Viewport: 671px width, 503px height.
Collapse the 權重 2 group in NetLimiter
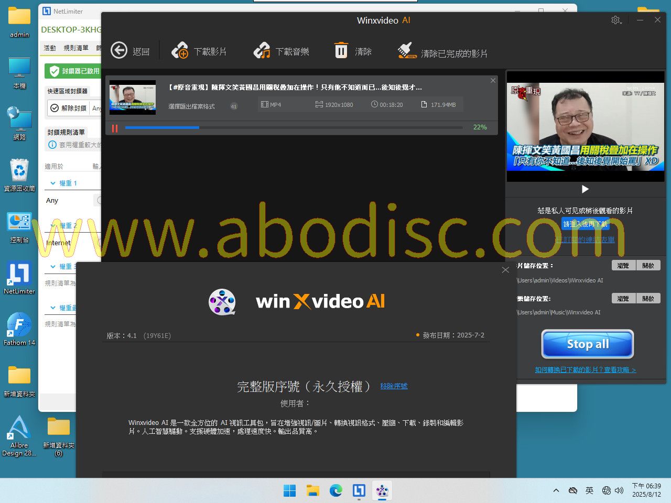[x=53, y=225]
